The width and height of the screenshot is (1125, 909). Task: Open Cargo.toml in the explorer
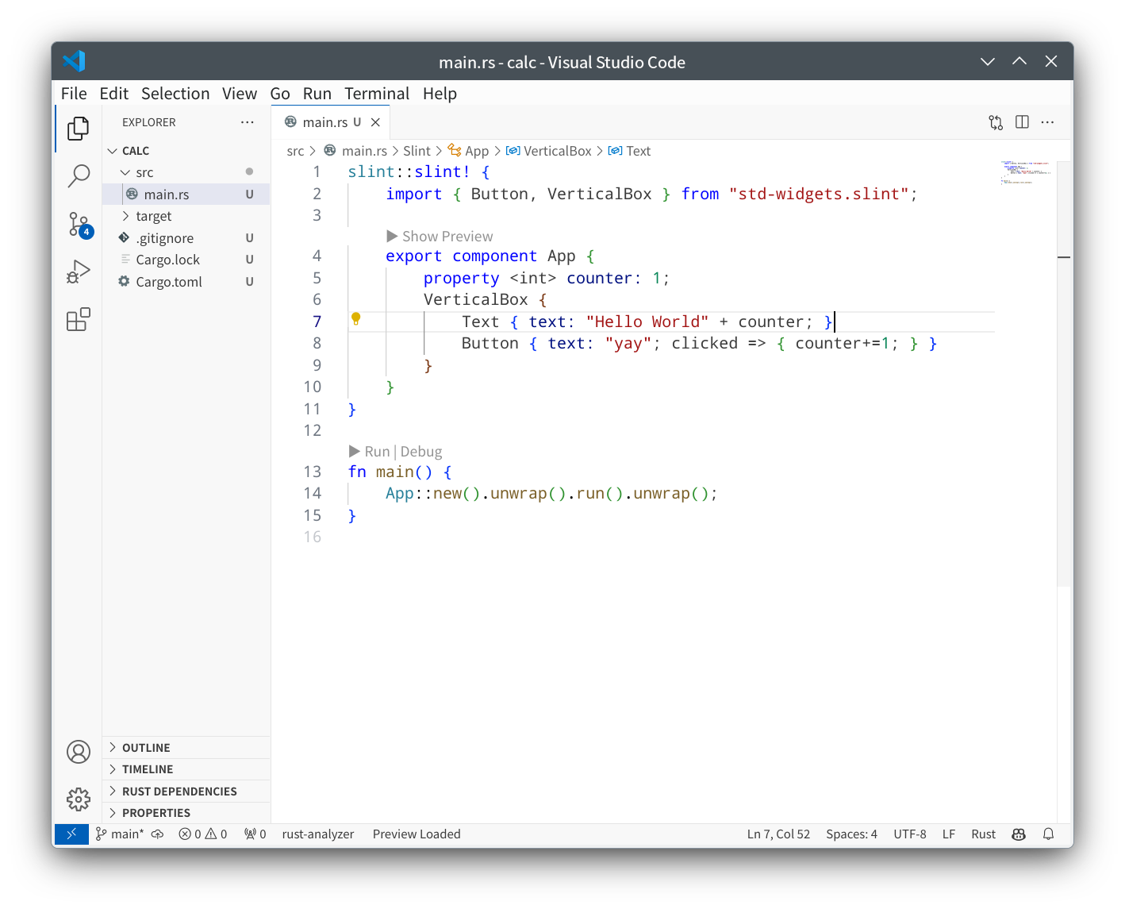[x=169, y=282]
